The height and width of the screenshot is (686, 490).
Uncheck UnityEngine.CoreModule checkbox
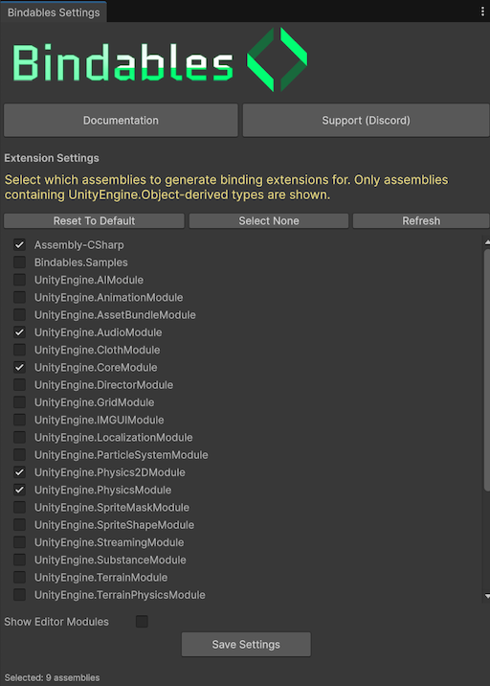pyautogui.click(x=19, y=367)
